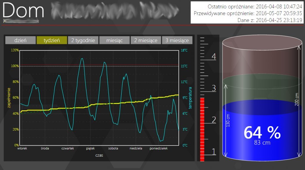Screen dimensions: 305x170
Task: Click the zapełnienie axis label
Action: (9, 98)
